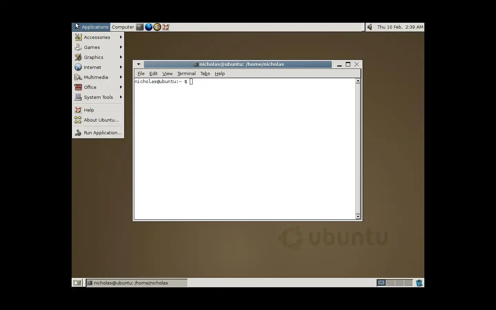Open the Trash icon in bottom panel
Image resolution: width=496 pixels, height=310 pixels.
point(419,283)
